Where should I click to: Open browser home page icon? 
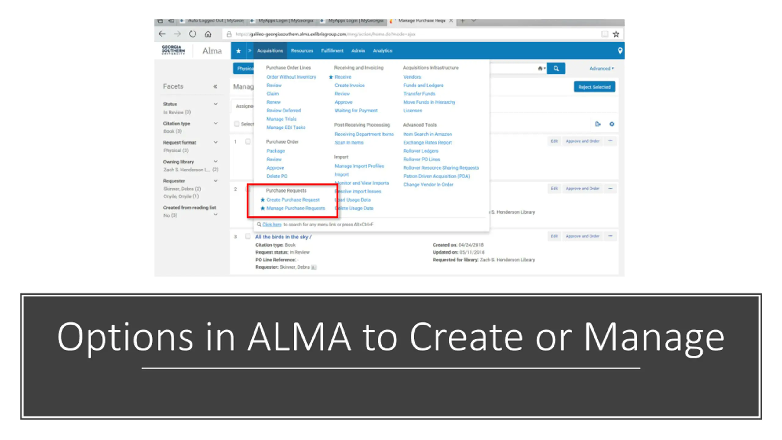[208, 34]
